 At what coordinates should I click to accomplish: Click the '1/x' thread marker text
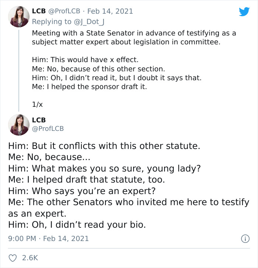[38, 104]
